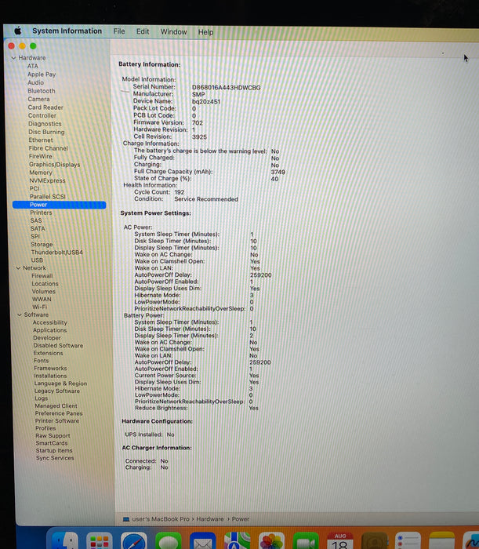The image size is (479, 549).
Task: Open the Edit menu
Action: [x=143, y=31]
